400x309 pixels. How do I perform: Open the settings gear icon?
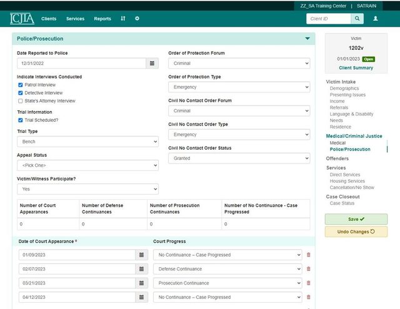[137, 18]
